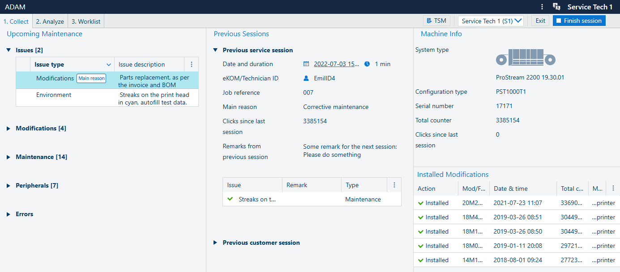Image resolution: width=620 pixels, height=272 pixels.
Task: Open the Service Tech 1 (S1) dropdown
Action: click(x=491, y=21)
